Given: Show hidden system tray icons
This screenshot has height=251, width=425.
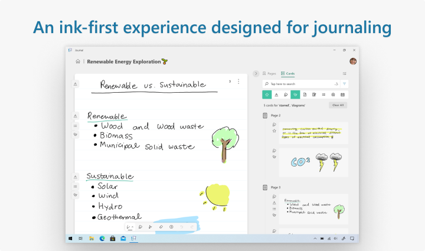Looking at the screenshot, I should click(315, 239).
